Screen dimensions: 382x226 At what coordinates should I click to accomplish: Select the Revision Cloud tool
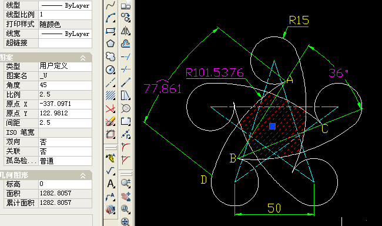tap(110, 56)
